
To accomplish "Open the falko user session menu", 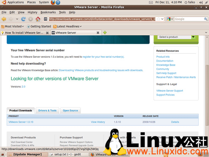I will 190,2.
